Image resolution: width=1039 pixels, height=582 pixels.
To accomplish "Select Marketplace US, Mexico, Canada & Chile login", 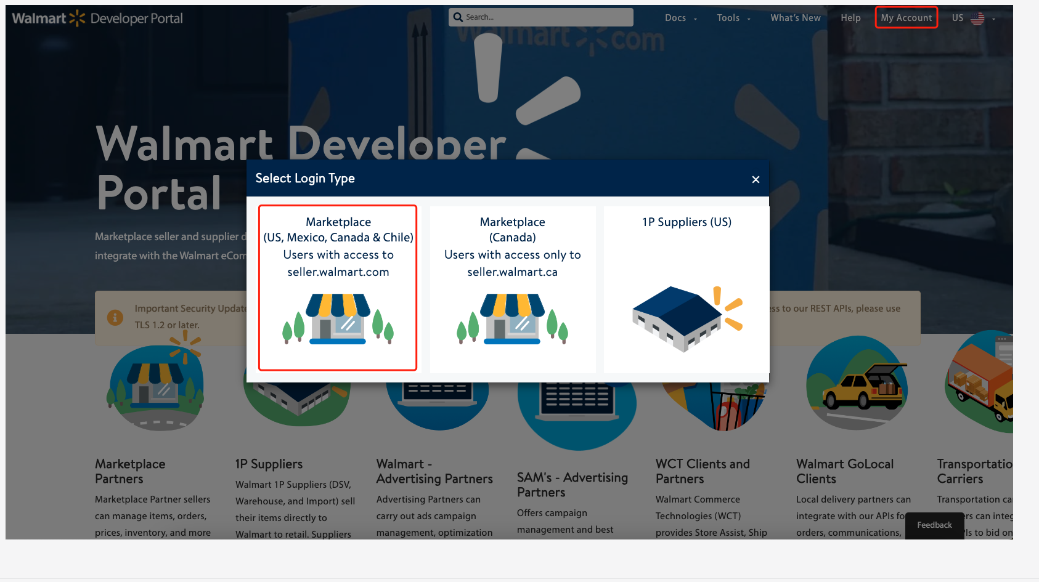I will click(x=338, y=288).
